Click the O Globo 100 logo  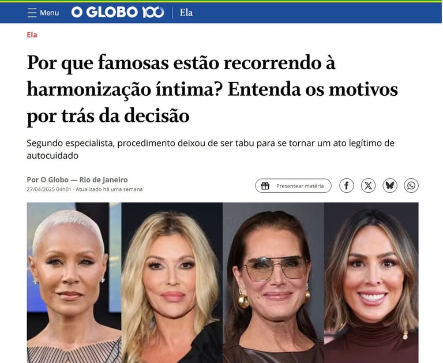(118, 13)
